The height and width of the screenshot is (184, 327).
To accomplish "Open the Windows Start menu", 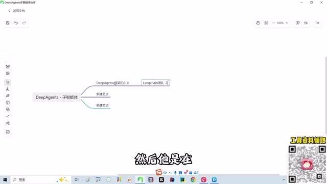I will coord(5,179).
